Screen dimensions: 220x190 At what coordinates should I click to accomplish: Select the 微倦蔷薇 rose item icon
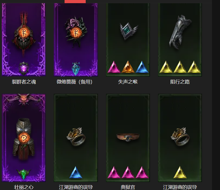(x=76, y=32)
